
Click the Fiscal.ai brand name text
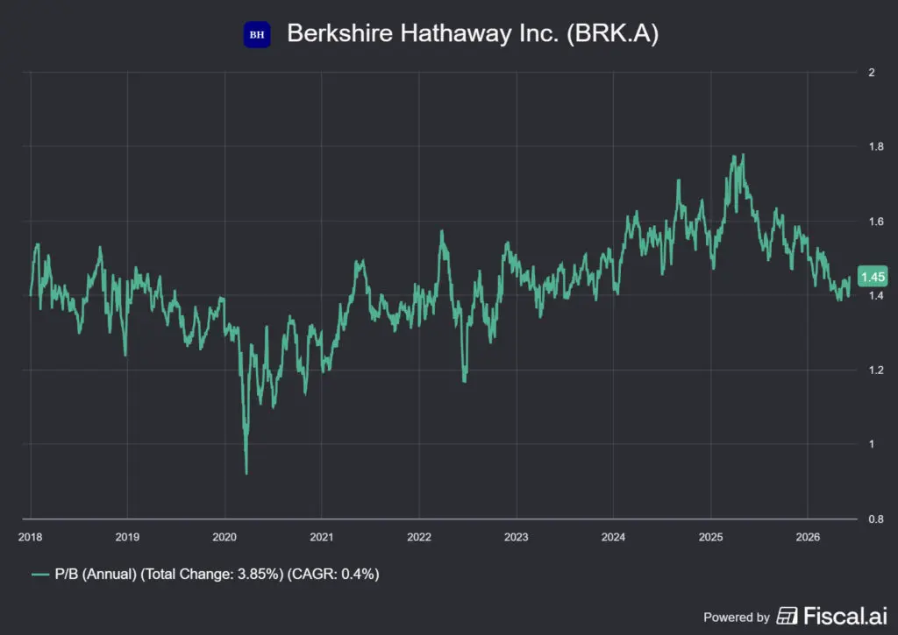(x=845, y=616)
